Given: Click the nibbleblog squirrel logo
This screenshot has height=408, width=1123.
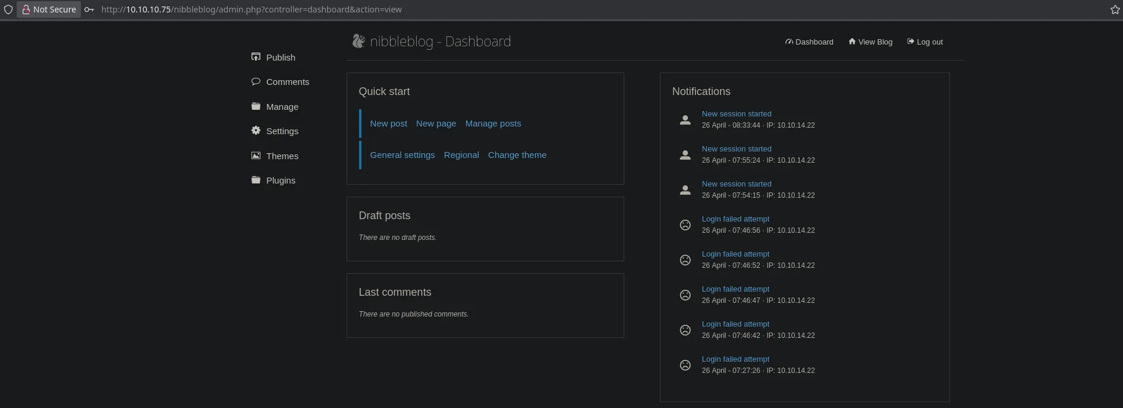Looking at the screenshot, I should pos(358,41).
